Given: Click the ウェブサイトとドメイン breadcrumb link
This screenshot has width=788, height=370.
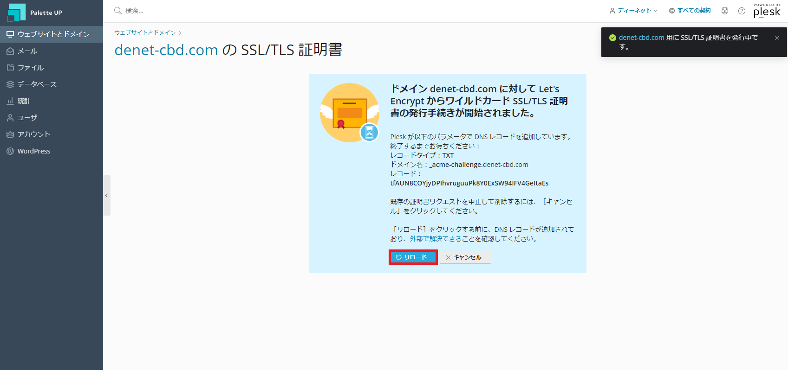Looking at the screenshot, I should pos(145,33).
